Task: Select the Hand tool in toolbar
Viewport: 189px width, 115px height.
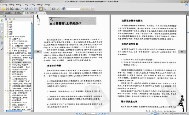Action: point(41,9)
